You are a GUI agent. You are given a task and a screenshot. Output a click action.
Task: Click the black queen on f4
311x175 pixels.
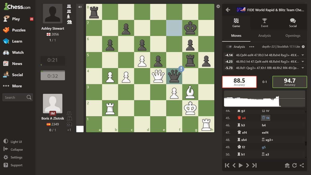point(174,76)
